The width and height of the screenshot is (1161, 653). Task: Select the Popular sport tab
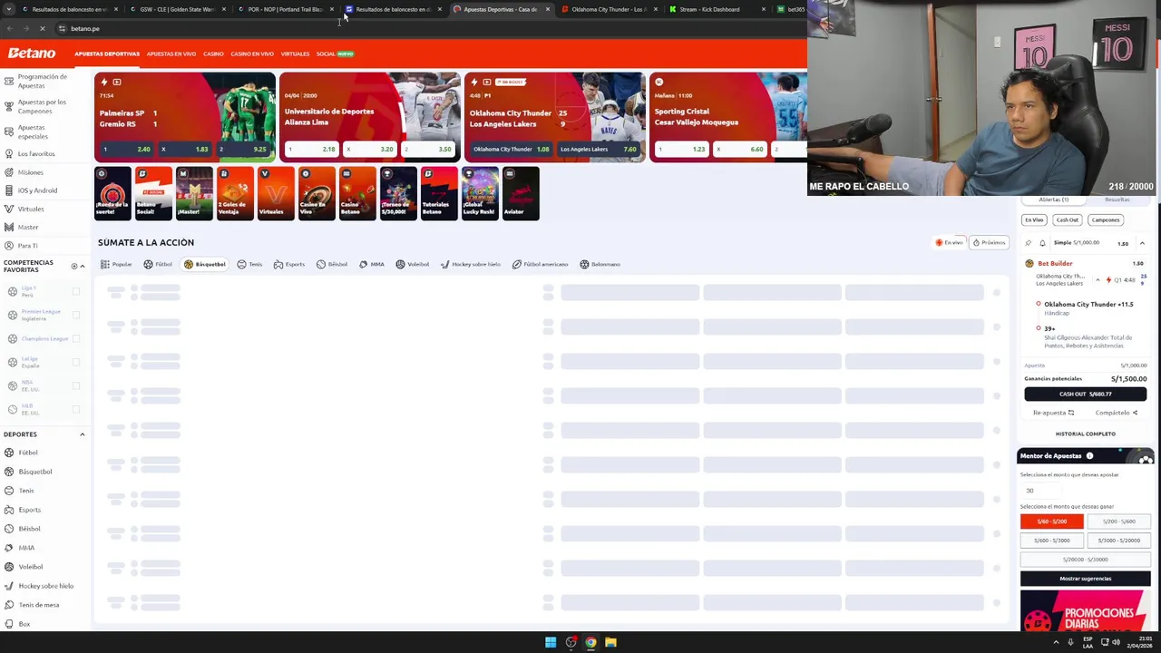click(116, 264)
